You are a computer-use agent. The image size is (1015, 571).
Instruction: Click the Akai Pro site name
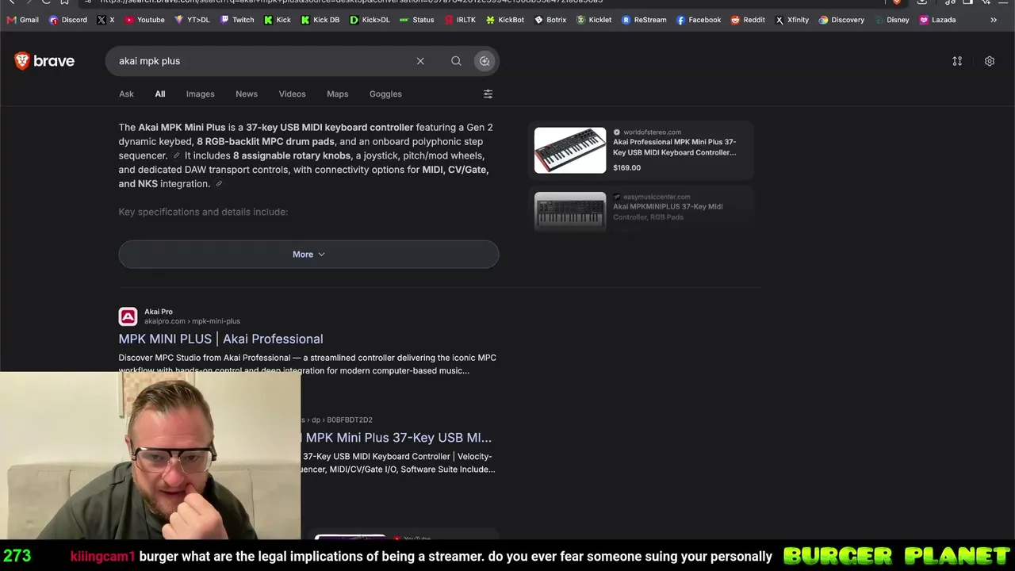pyautogui.click(x=159, y=312)
